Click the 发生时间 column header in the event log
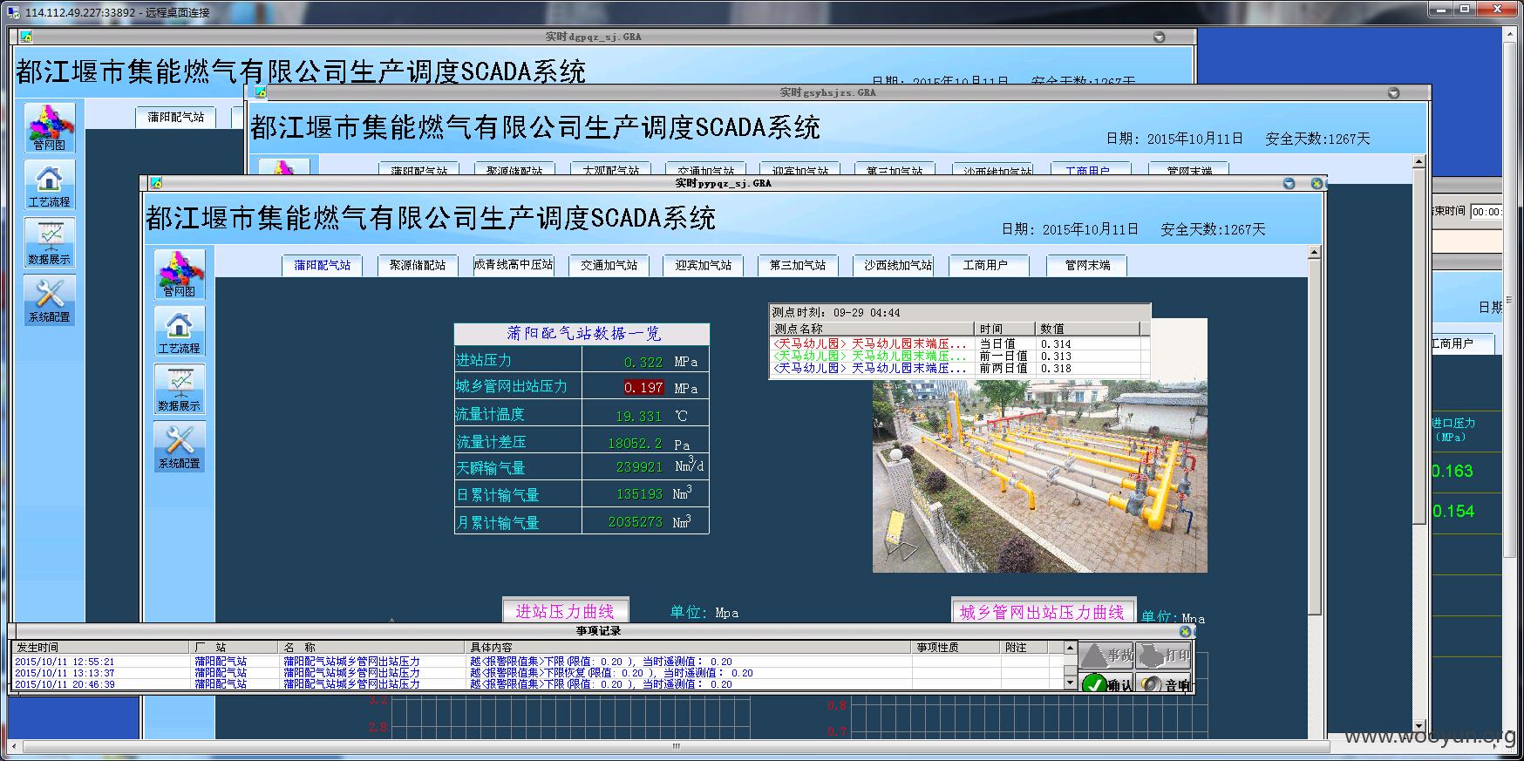The image size is (1524, 761). (x=100, y=647)
